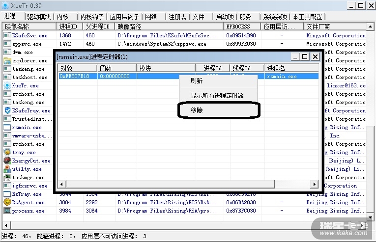Sort by 映像名称 column header
This screenshot has height=242, width=376.
pyautogui.click(x=29, y=27)
